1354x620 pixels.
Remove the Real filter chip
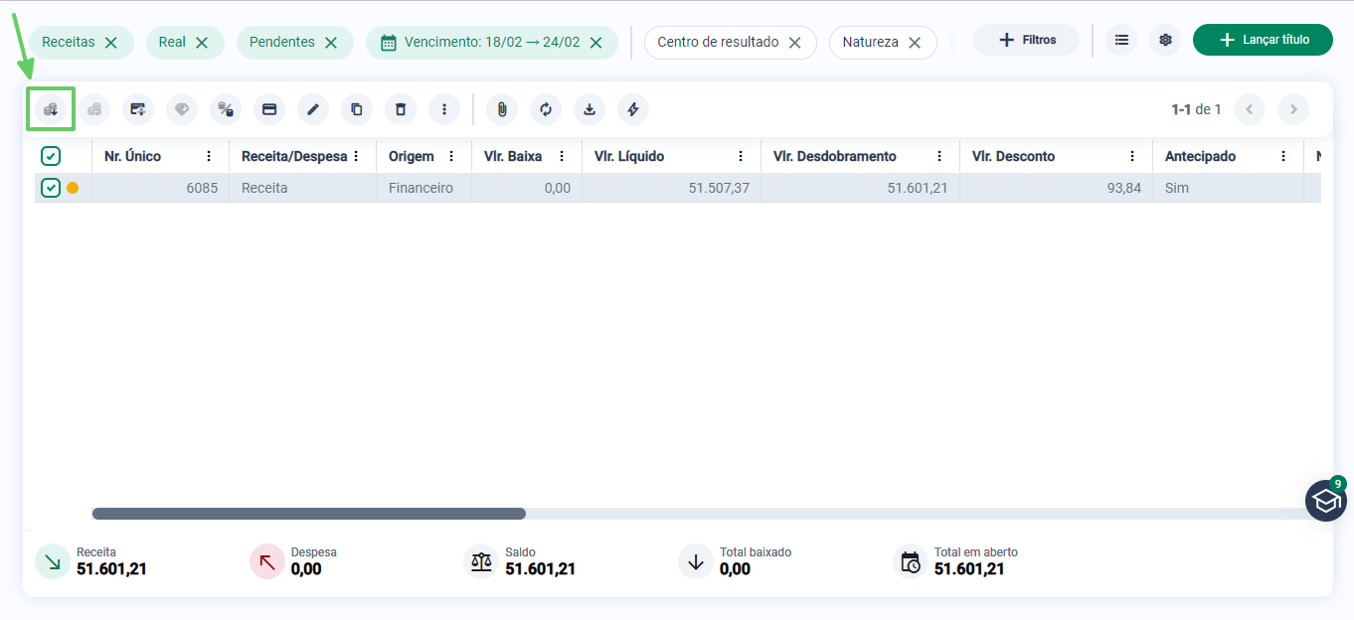[202, 43]
